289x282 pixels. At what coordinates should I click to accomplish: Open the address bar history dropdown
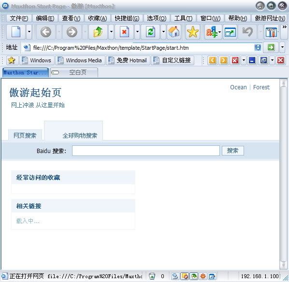(282, 47)
